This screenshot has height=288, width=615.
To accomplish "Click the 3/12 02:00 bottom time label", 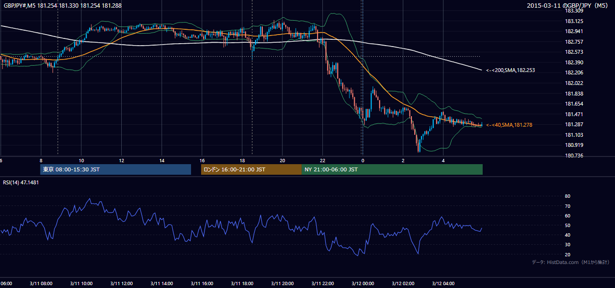I will point(403,284).
